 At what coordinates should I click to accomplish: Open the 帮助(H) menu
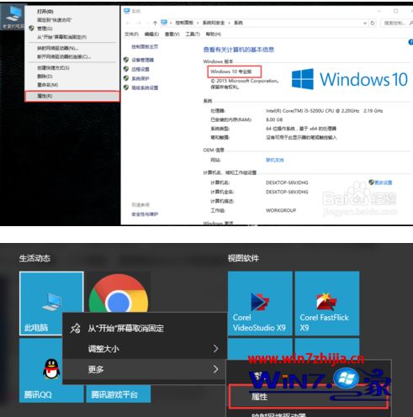(213, 34)
